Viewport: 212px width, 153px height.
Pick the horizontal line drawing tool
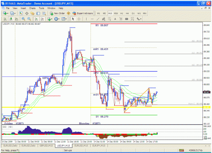92,19
